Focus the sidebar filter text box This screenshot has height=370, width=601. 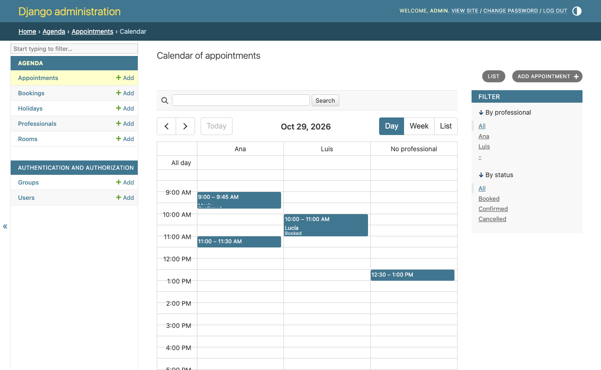tap(74, 49)
